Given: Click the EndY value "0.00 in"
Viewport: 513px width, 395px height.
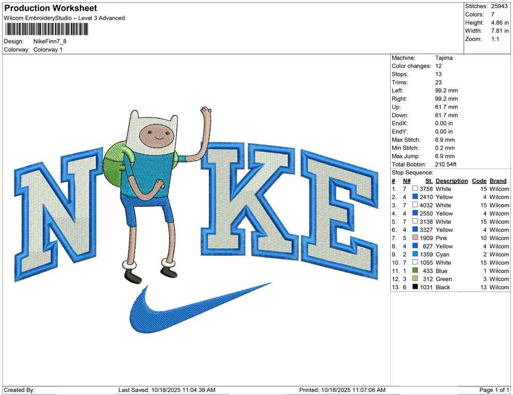Looking at the screenshot, I should point(444,131).
